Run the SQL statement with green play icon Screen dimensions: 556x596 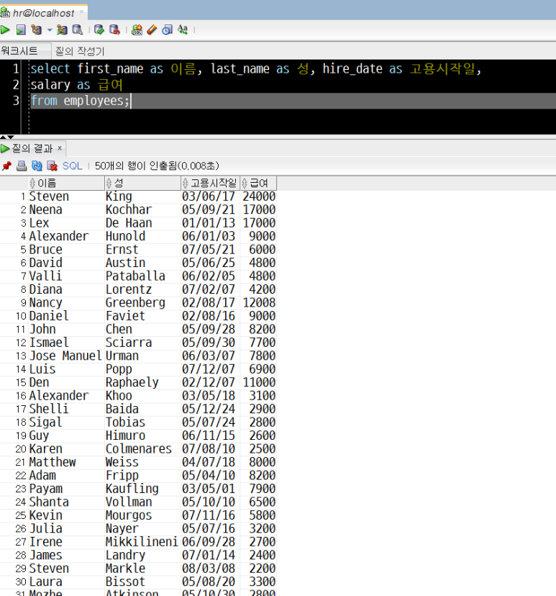click(5, 30)
